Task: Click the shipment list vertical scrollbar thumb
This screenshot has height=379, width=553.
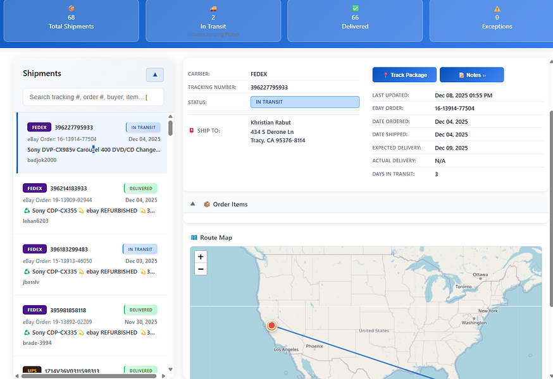Action: [x=170, y=128]
